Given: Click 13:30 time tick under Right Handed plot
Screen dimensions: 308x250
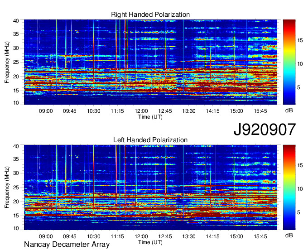Looking at the screenshot, I should tap(189, 111).
